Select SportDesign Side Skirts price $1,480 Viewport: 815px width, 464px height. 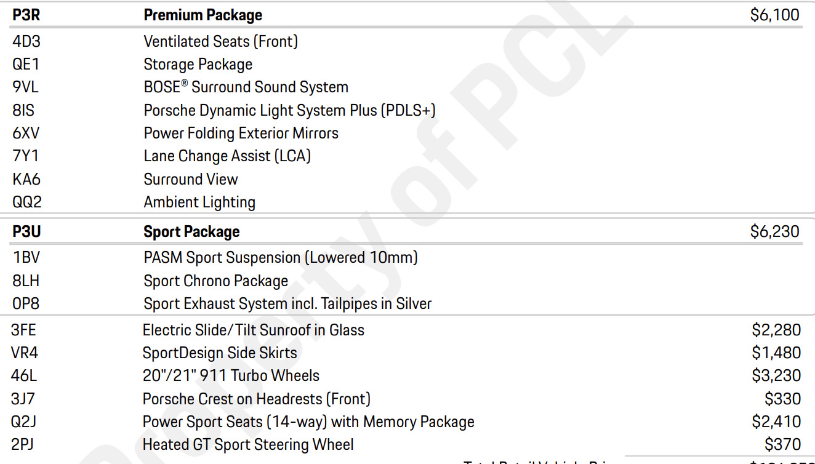coord(776,353)
